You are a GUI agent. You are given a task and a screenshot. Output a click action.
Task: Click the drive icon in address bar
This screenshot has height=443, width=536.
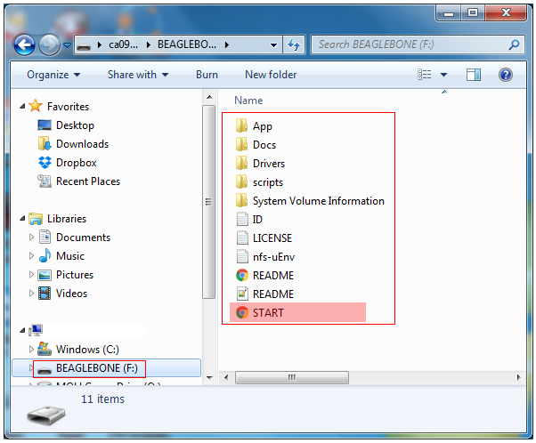coord(84,45)
